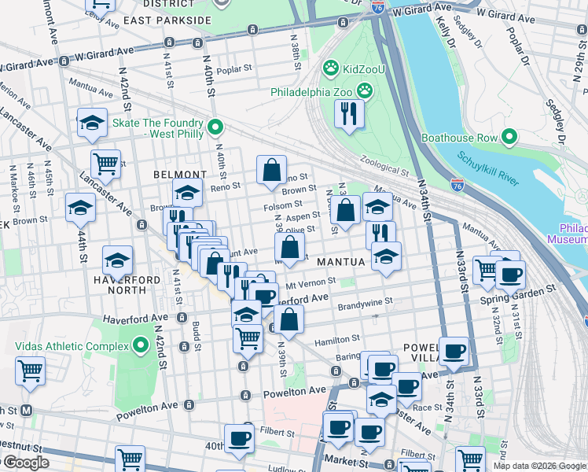Image resolution: width=588 pixels, height=472 pixels.
Task: Click the school marker near Race St
Action: point(381,400)
